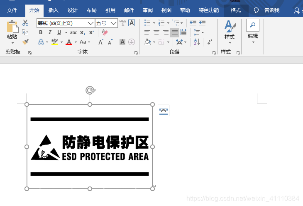Click the Cut scissors icon
303x206 pixels.
25,23
